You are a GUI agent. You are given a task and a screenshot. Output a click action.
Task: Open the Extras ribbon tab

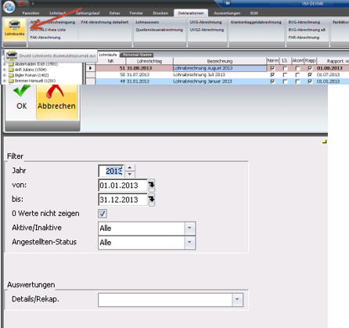pyautogui.click(x=115, y=13)
